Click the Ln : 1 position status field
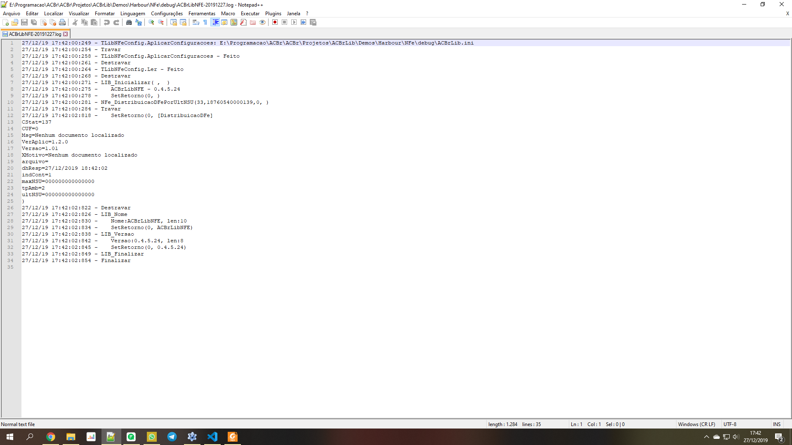The width and height of the screenshot is (792, 445). 576,424
